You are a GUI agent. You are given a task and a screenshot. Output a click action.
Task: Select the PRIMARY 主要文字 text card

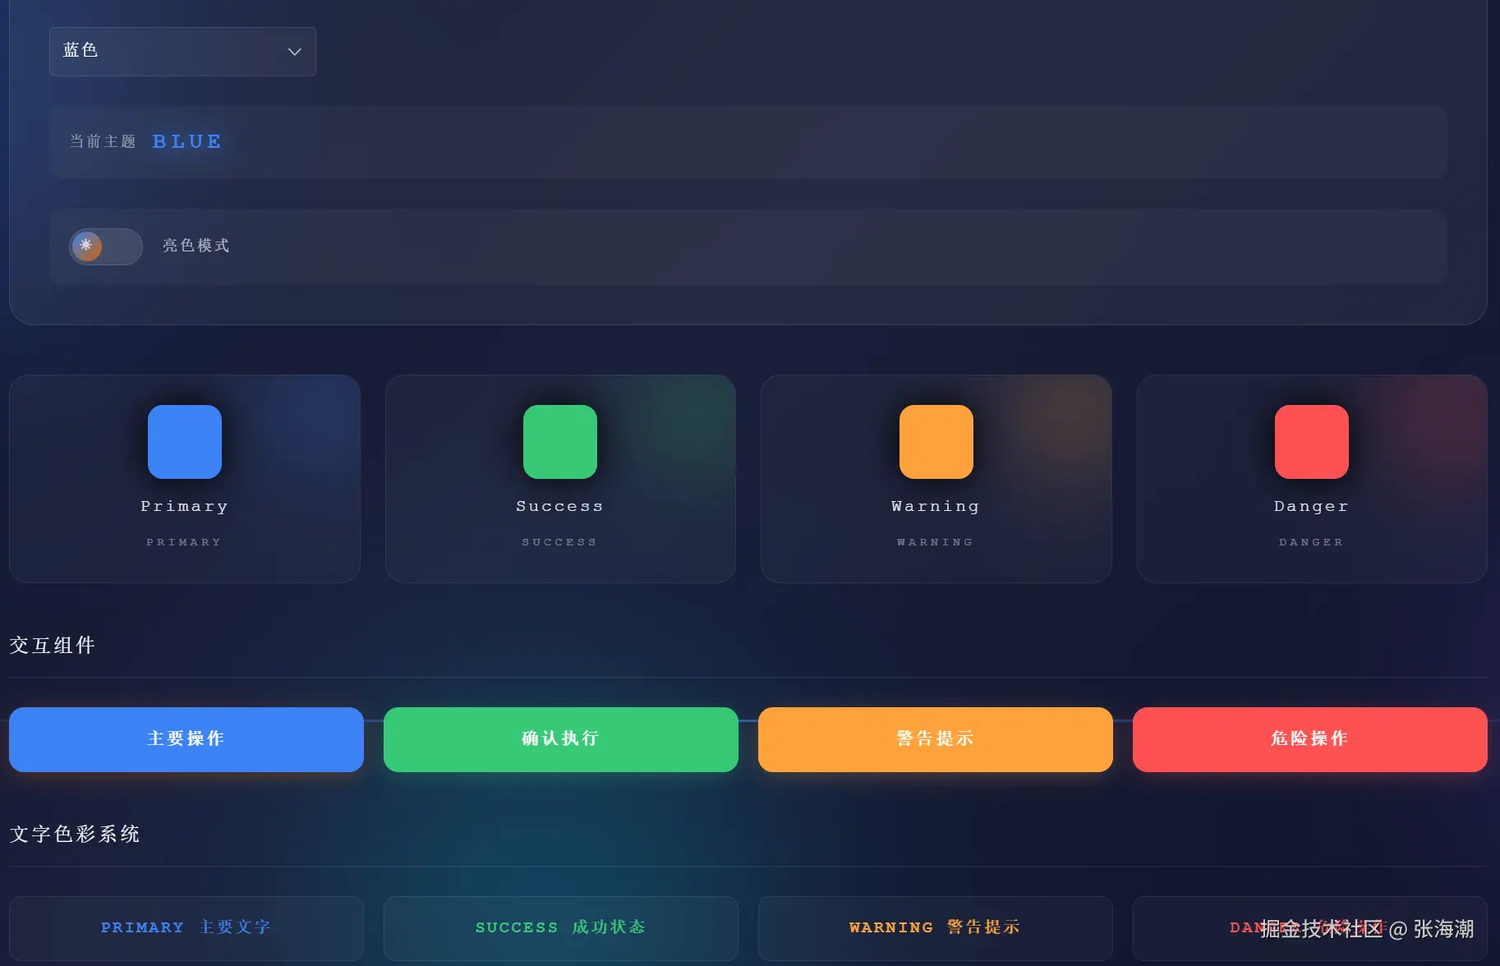186,928
